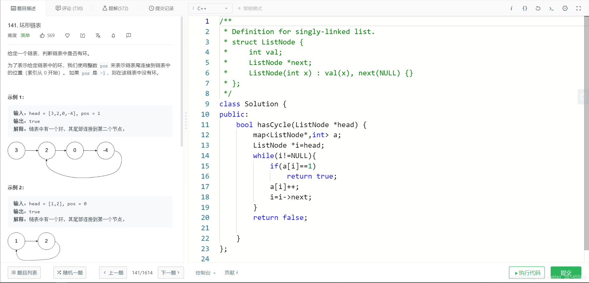The width and height of the screenshot is (589, 283).
Task: Click the 示例 2 heading
Action: 16,188
